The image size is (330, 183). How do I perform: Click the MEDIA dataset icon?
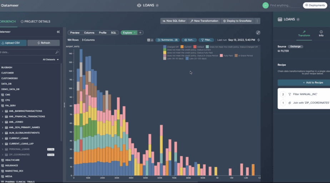[x=2, y=177]
